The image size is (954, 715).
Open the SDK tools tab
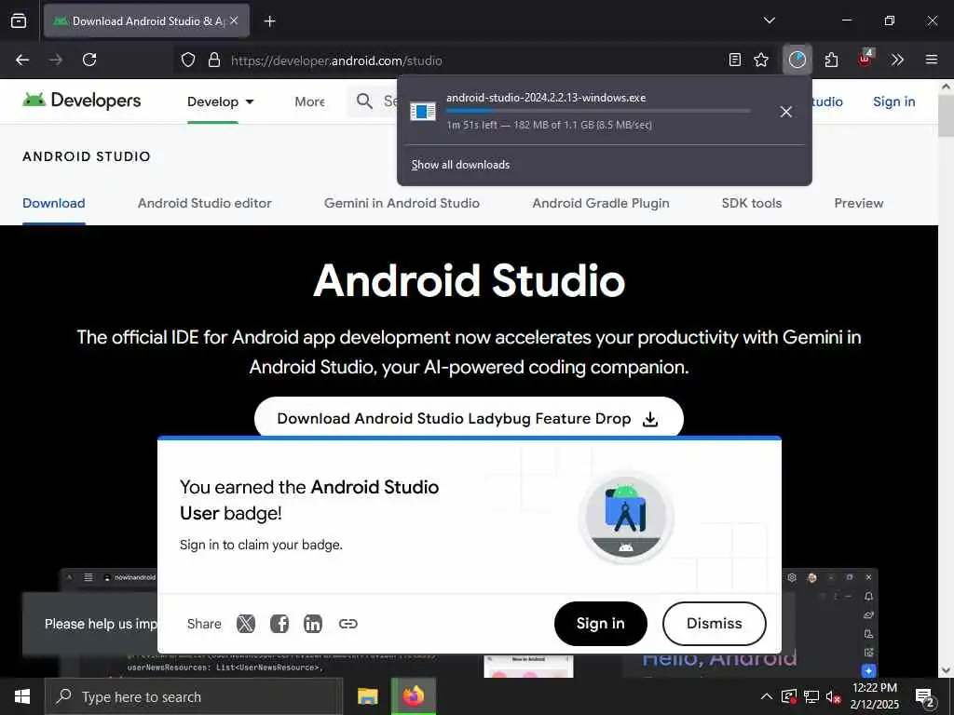[752, 203]
